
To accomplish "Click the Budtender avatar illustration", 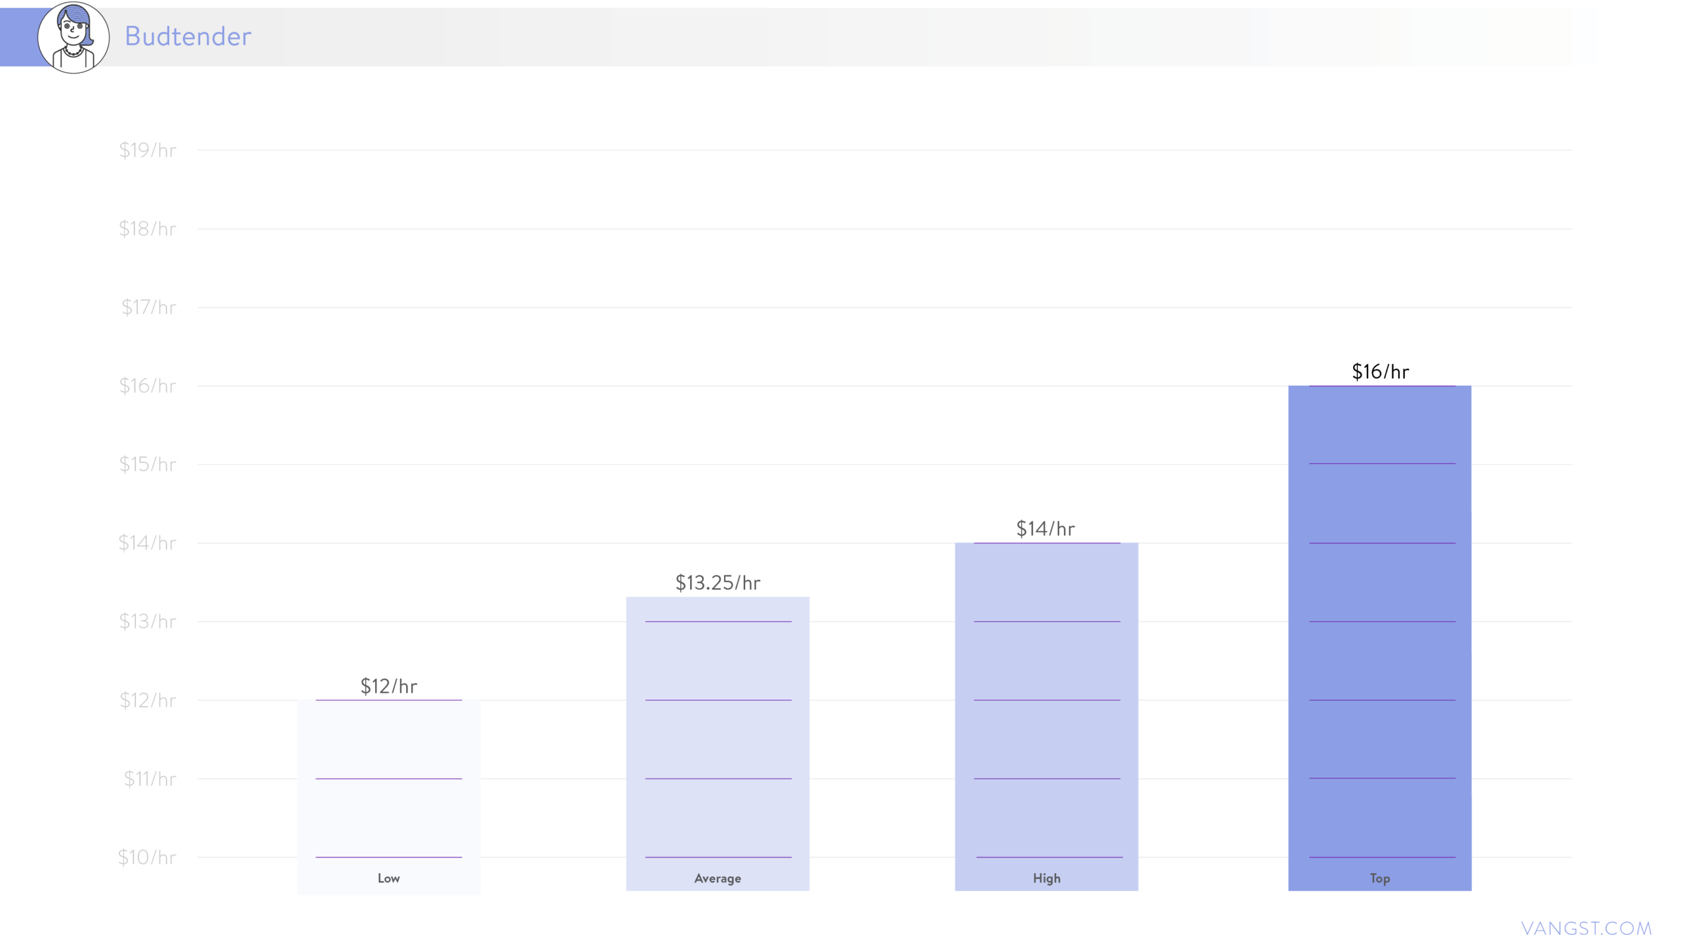I will click(73, 37).
